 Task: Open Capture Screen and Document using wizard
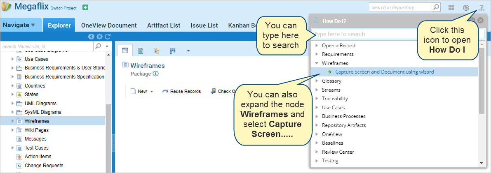click(385, 72)
